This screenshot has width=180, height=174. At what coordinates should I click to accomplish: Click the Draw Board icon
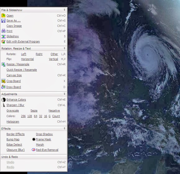coord(3,87)
